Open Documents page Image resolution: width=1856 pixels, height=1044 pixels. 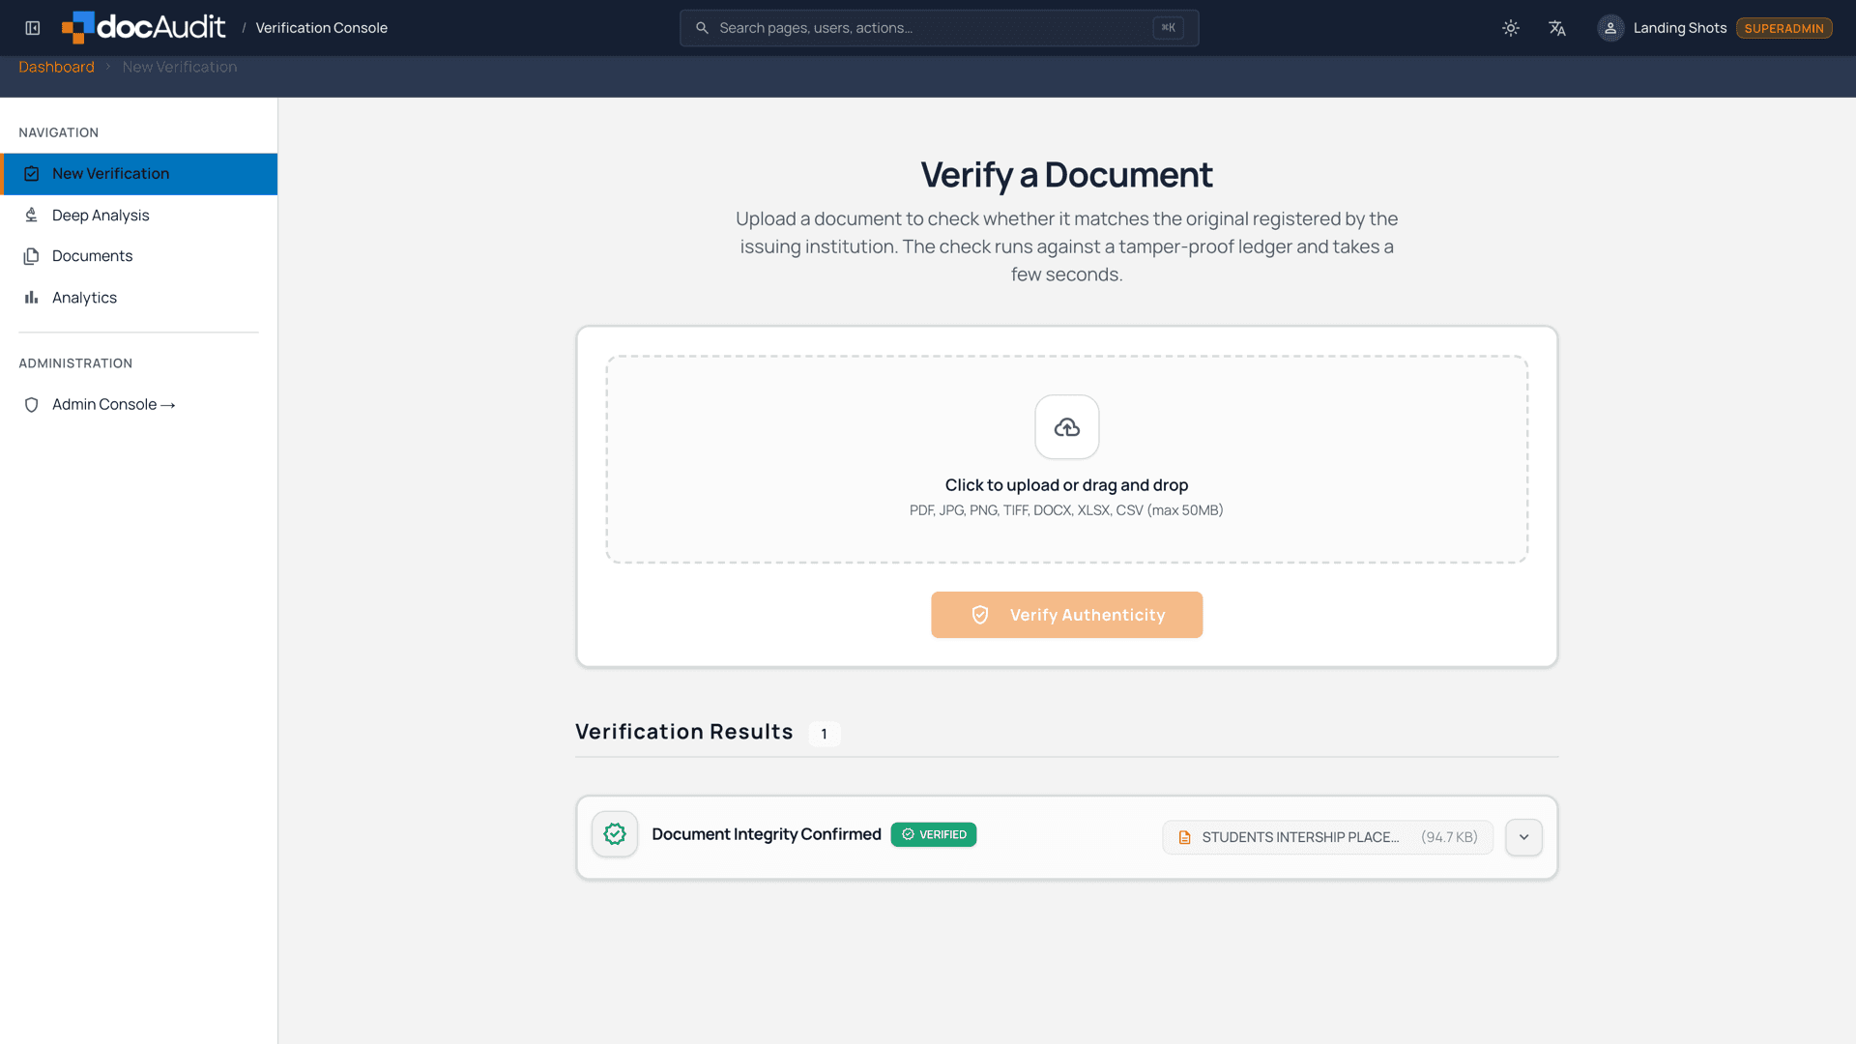coord(139,256)
